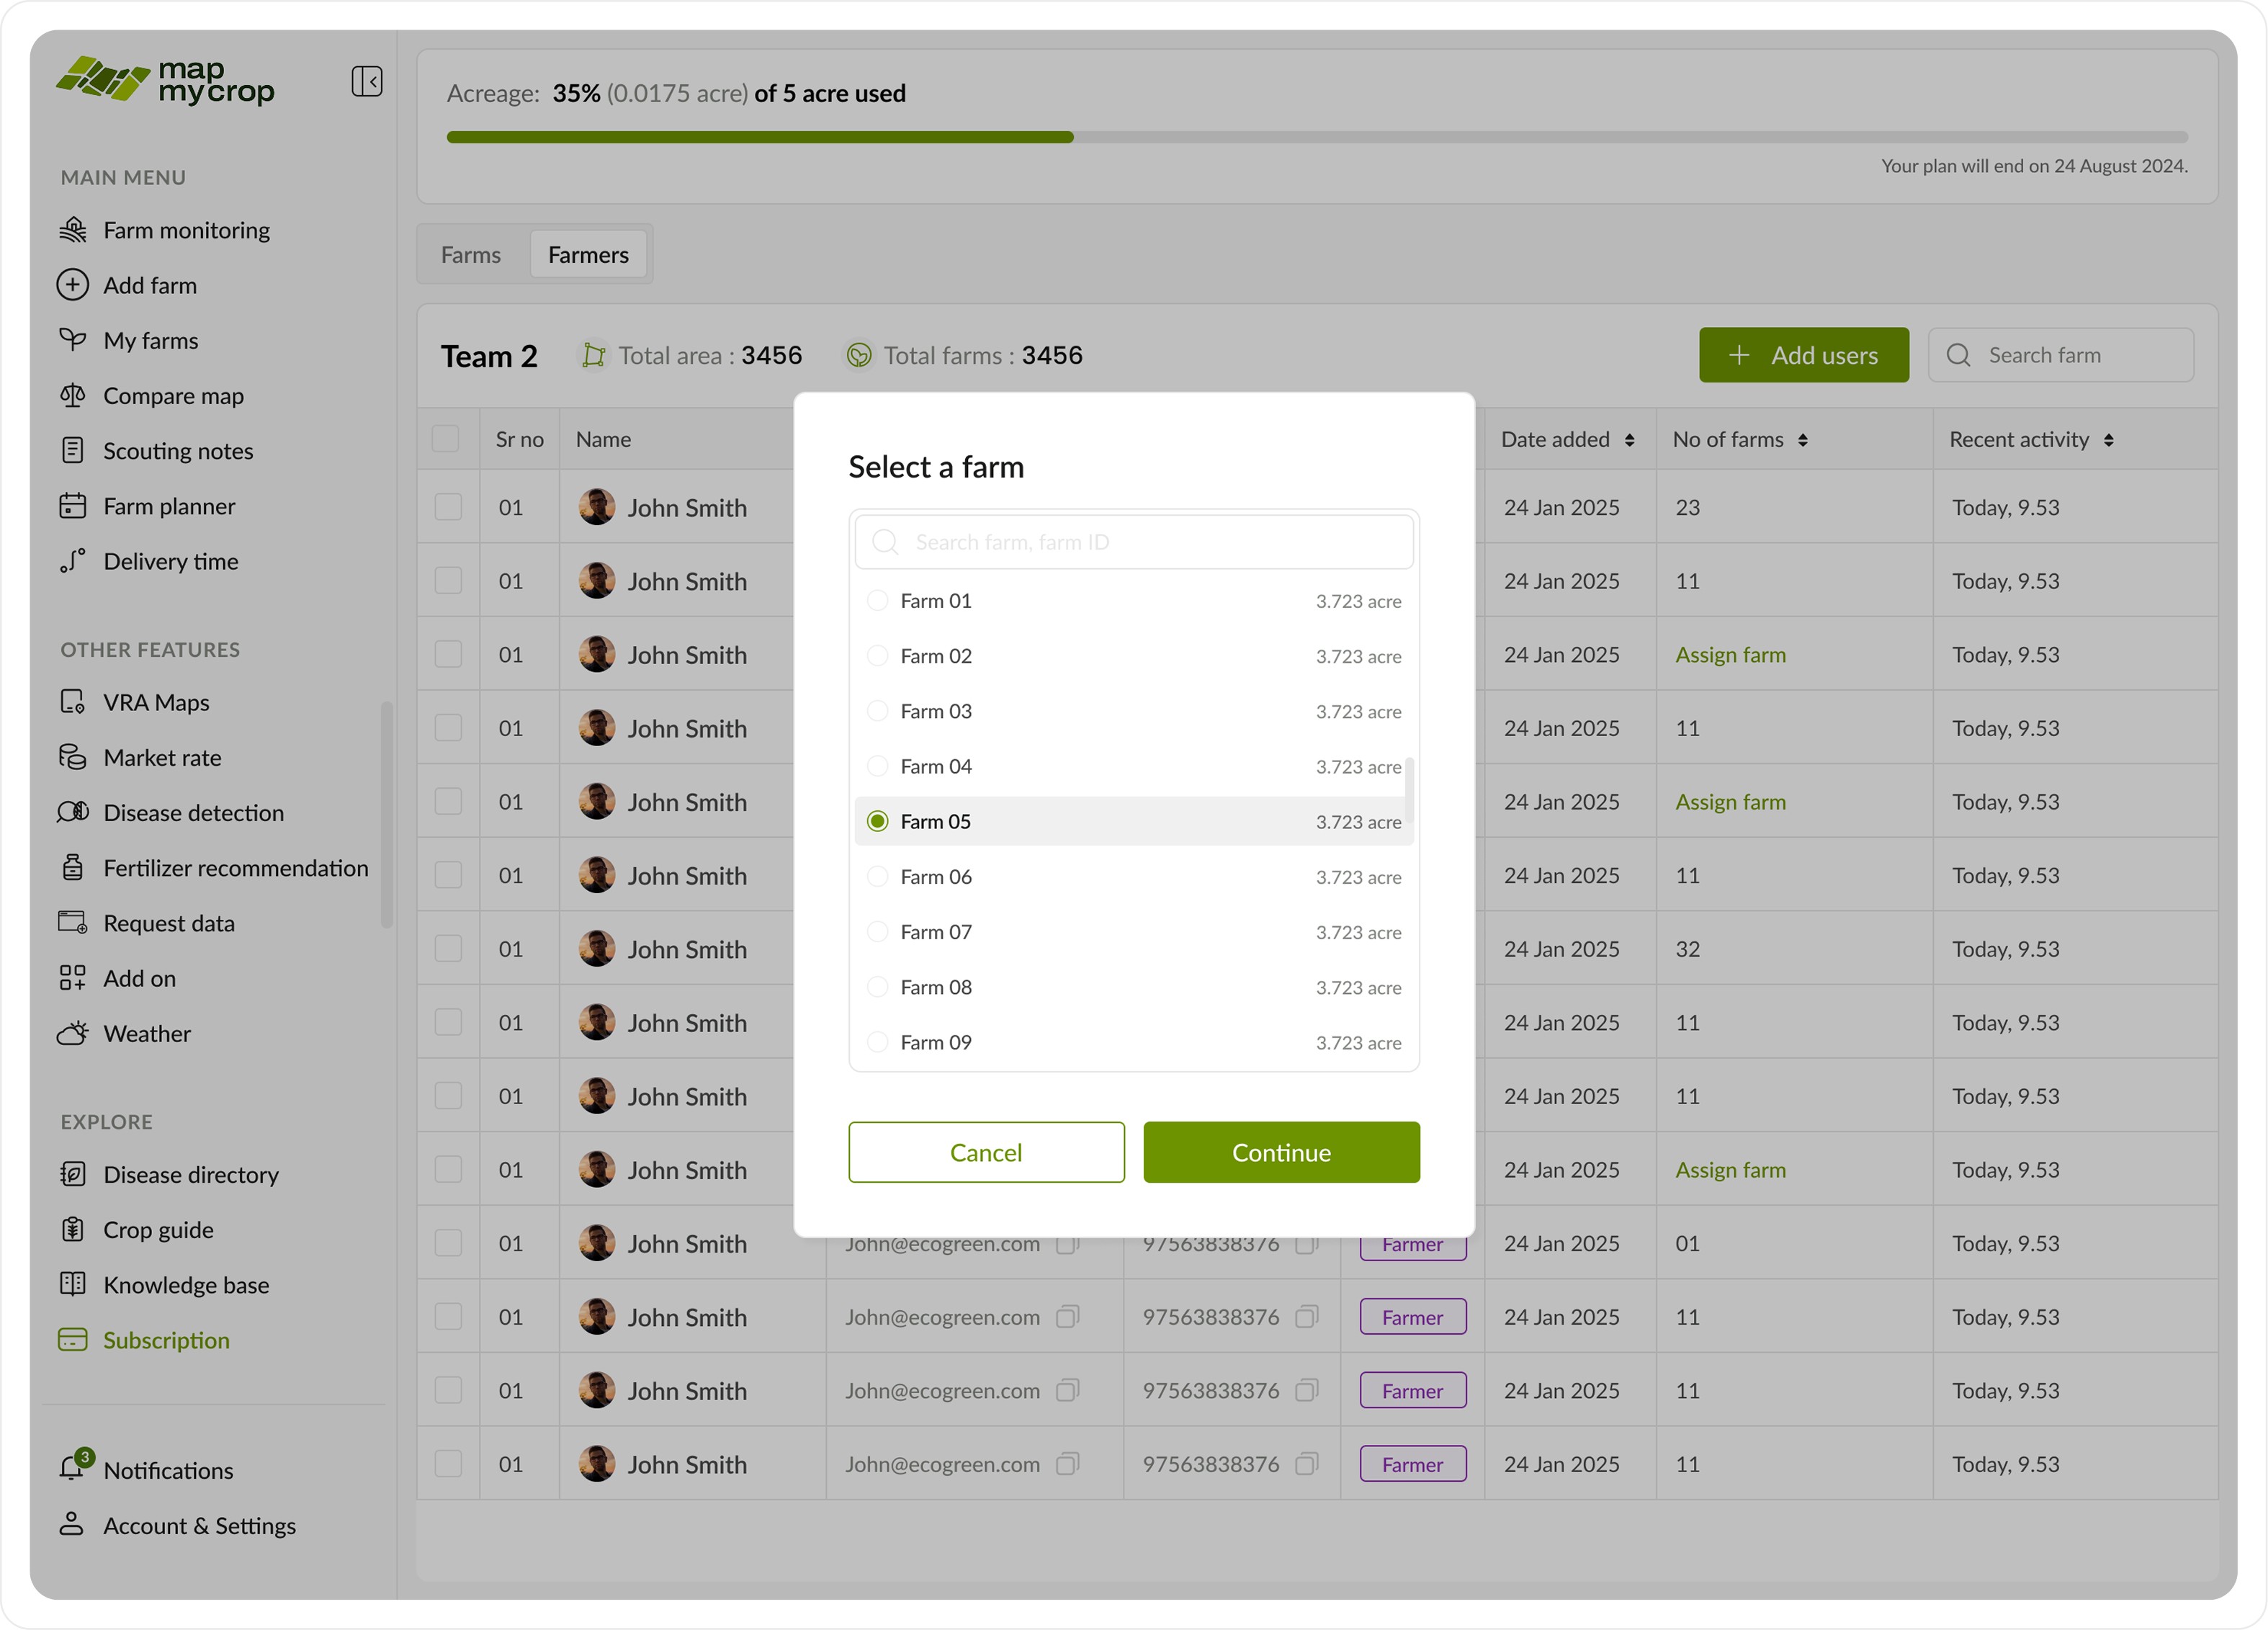Select Farm 03 radio button

point(877,711)
